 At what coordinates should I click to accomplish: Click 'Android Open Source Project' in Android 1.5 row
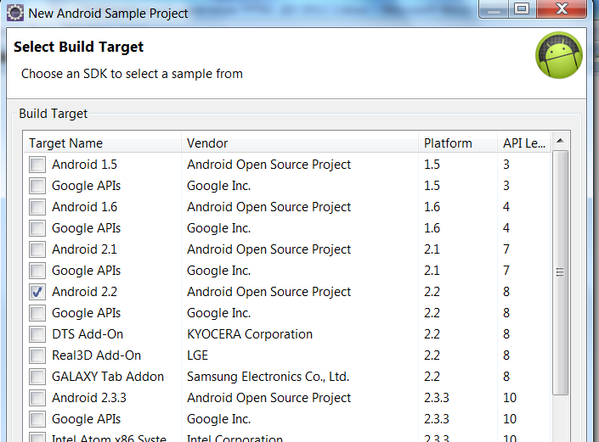point(268,165)
